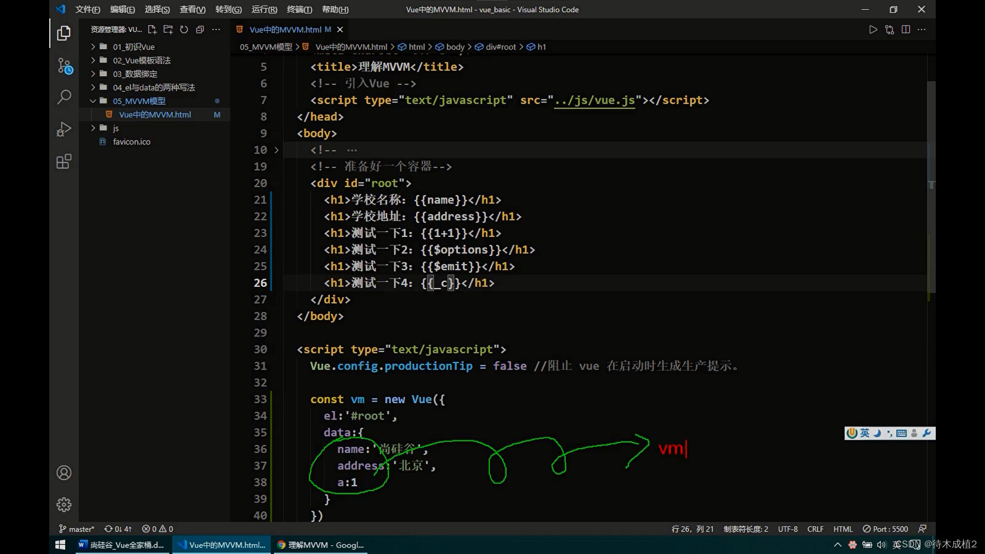The image size is (985, 554).
Task: Close the Vue中的MVVM.html tab
Action: pyautogui.click(x=340, y=30)
